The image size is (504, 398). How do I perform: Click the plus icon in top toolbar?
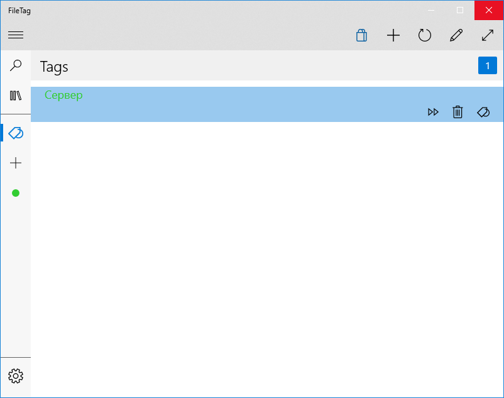coord(393,35)
